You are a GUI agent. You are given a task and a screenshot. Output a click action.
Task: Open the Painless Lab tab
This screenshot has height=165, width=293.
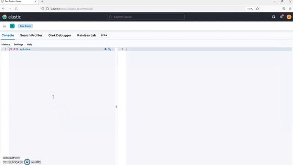pyautogui.click(x=87, y=35)
